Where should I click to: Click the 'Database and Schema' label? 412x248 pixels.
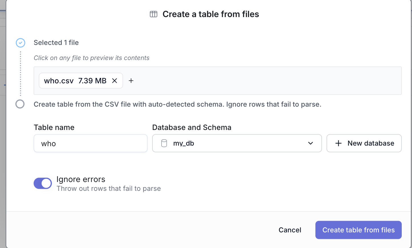(x=192, y=127)
